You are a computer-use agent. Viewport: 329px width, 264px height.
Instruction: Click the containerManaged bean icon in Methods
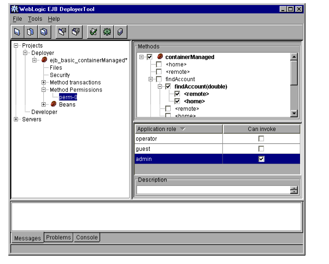pyautogui.click(x=160, y=56)
